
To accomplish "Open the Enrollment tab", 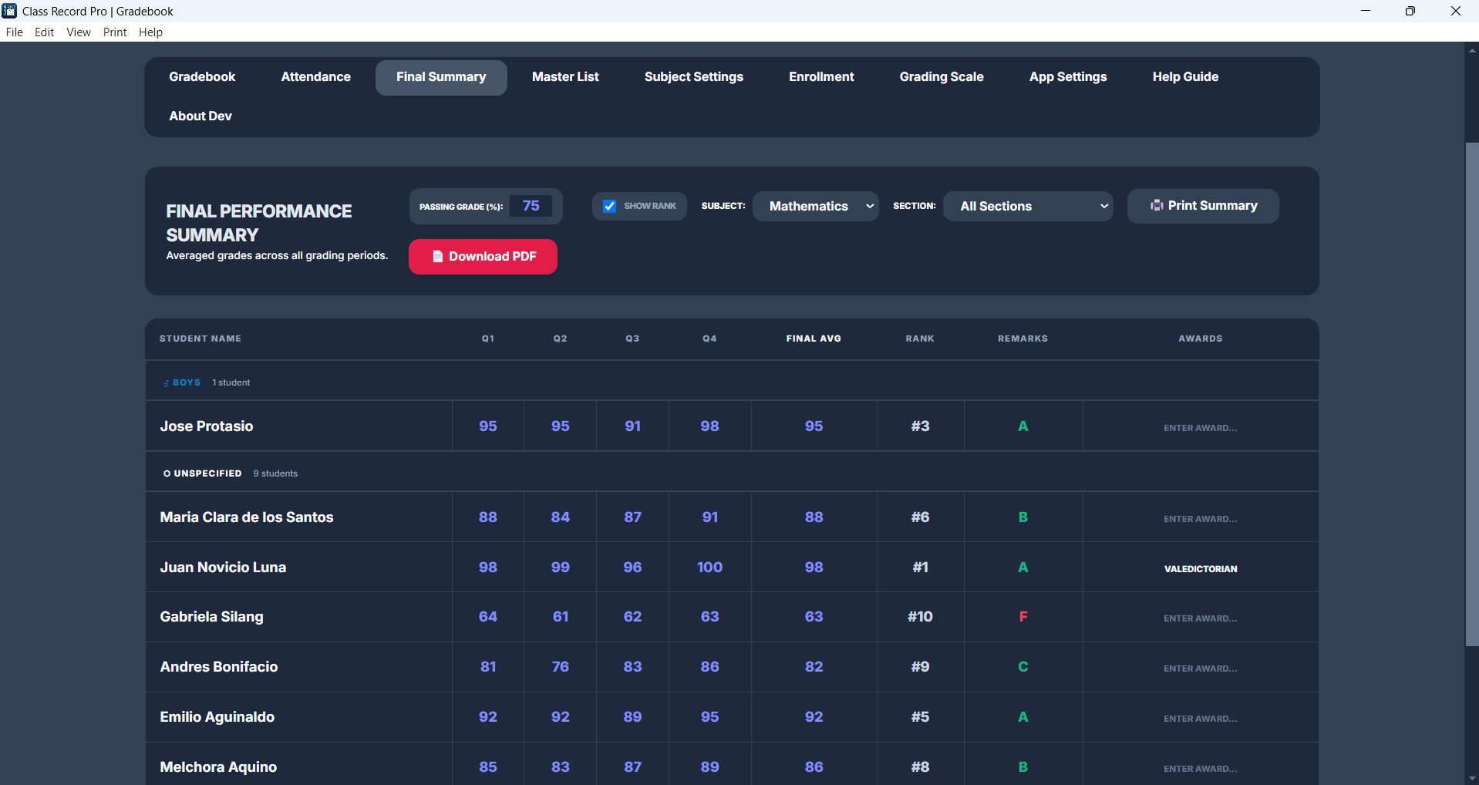I will point(820,77).
